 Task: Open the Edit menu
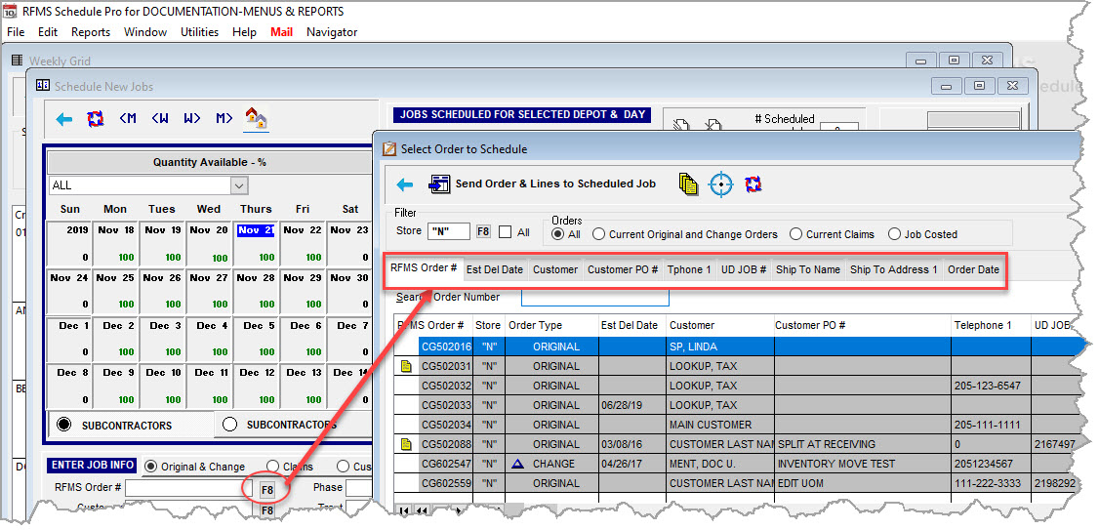48,32
